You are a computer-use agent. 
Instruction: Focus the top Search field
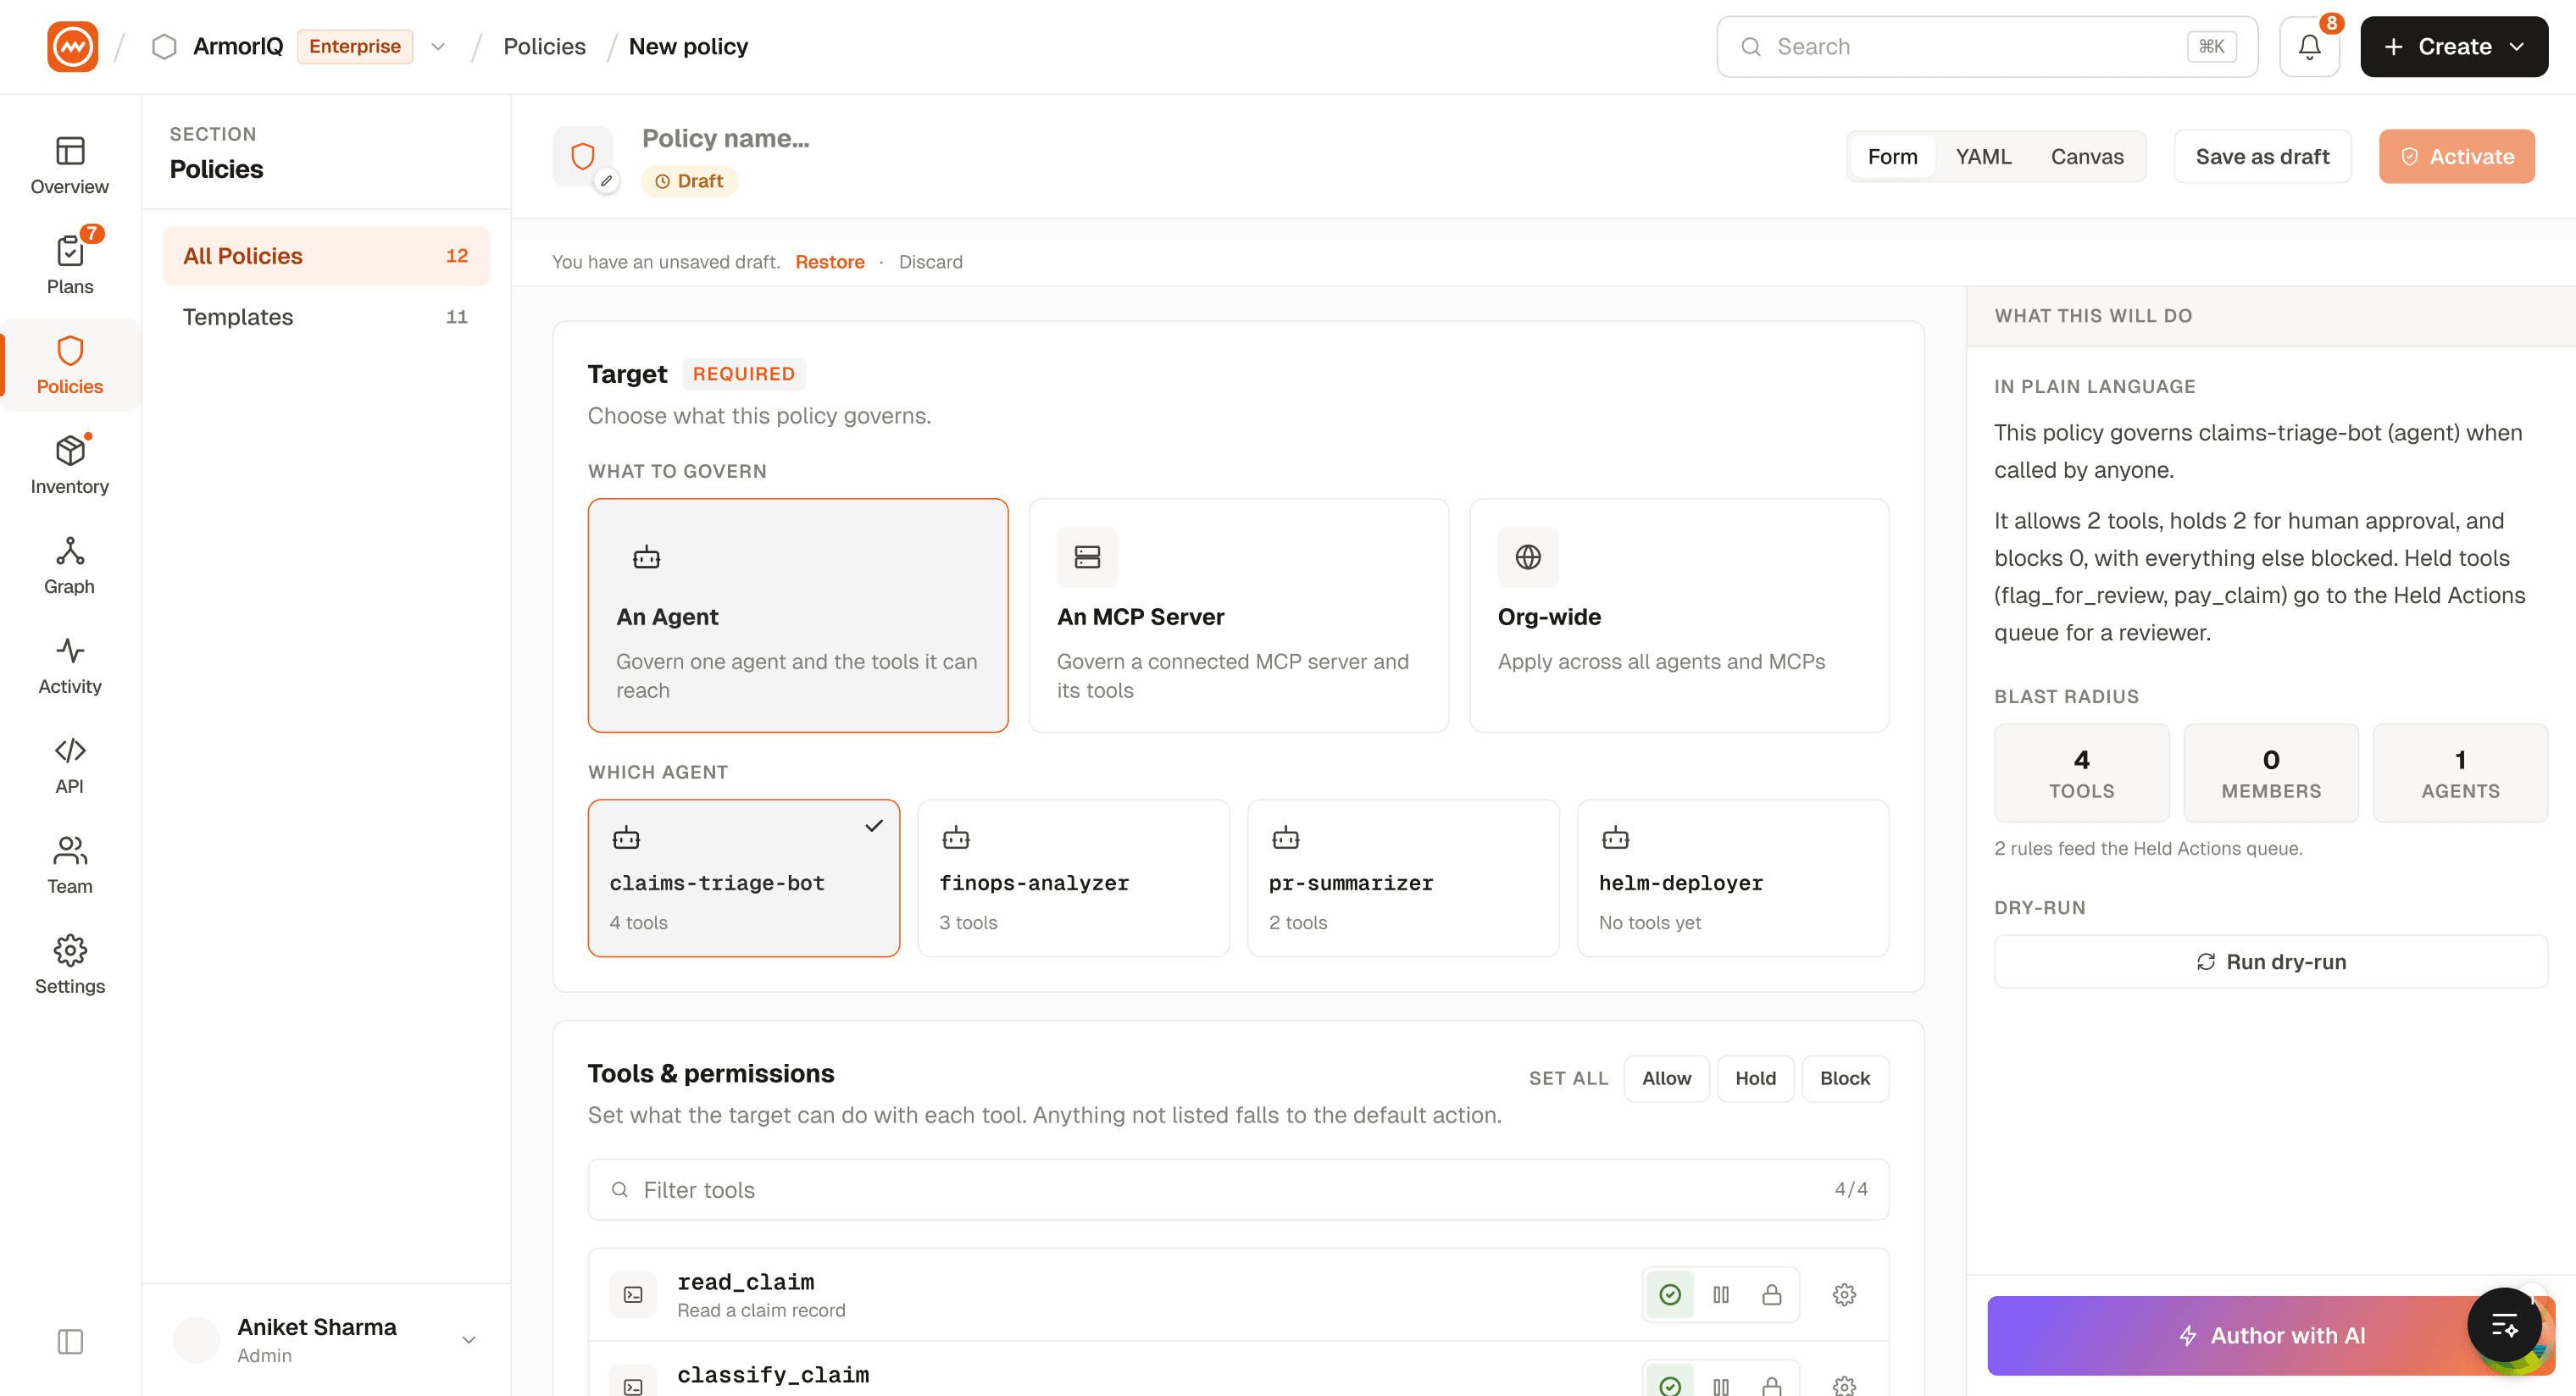pyautogui.click(x=1986, y=46)
